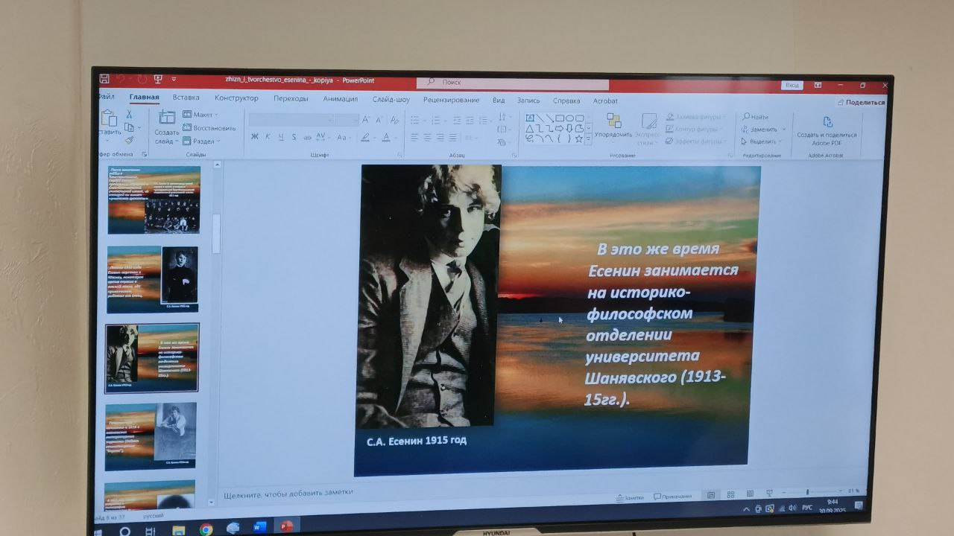Click Создать и поделиться Adobe PDF icon
The width and height of the screenshot is (954, 536).
(827, 122)
